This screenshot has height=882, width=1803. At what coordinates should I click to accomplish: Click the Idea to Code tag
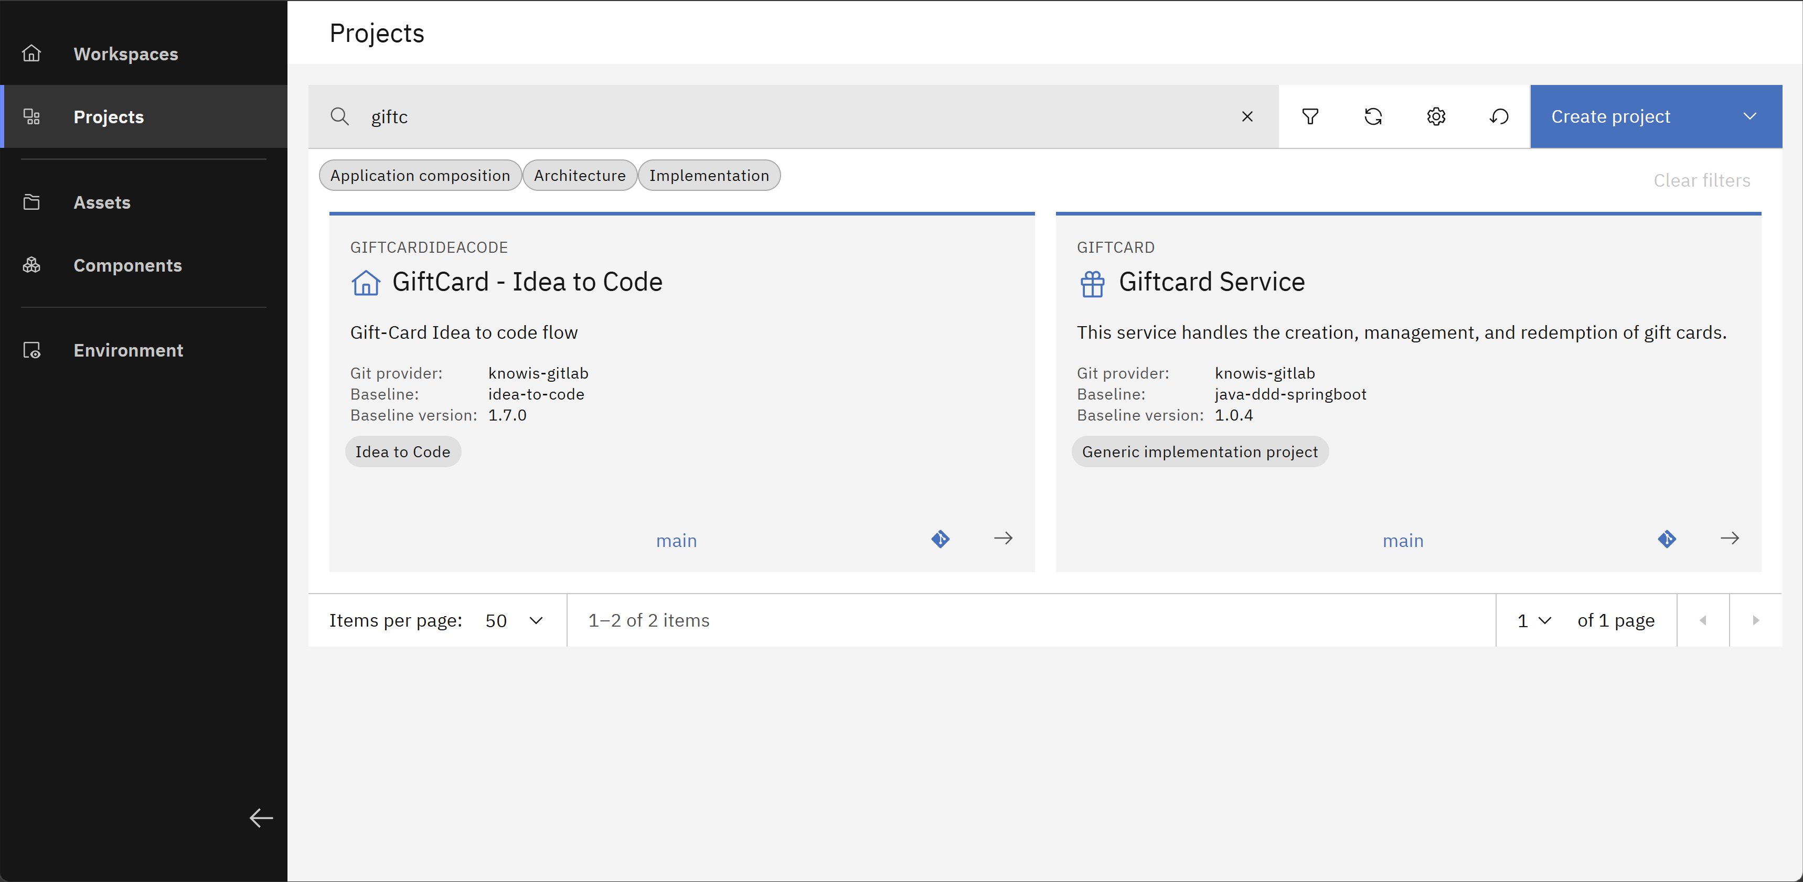click(402, 452)
